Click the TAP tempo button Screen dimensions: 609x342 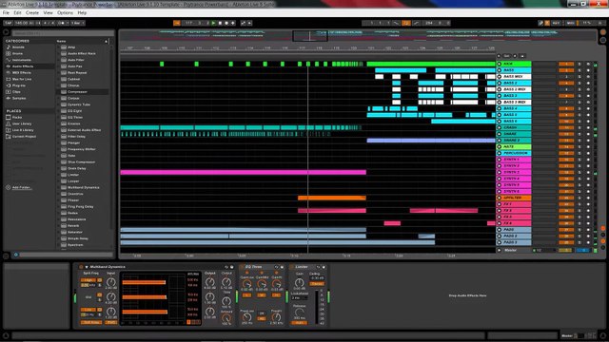(x=8, y=23)
